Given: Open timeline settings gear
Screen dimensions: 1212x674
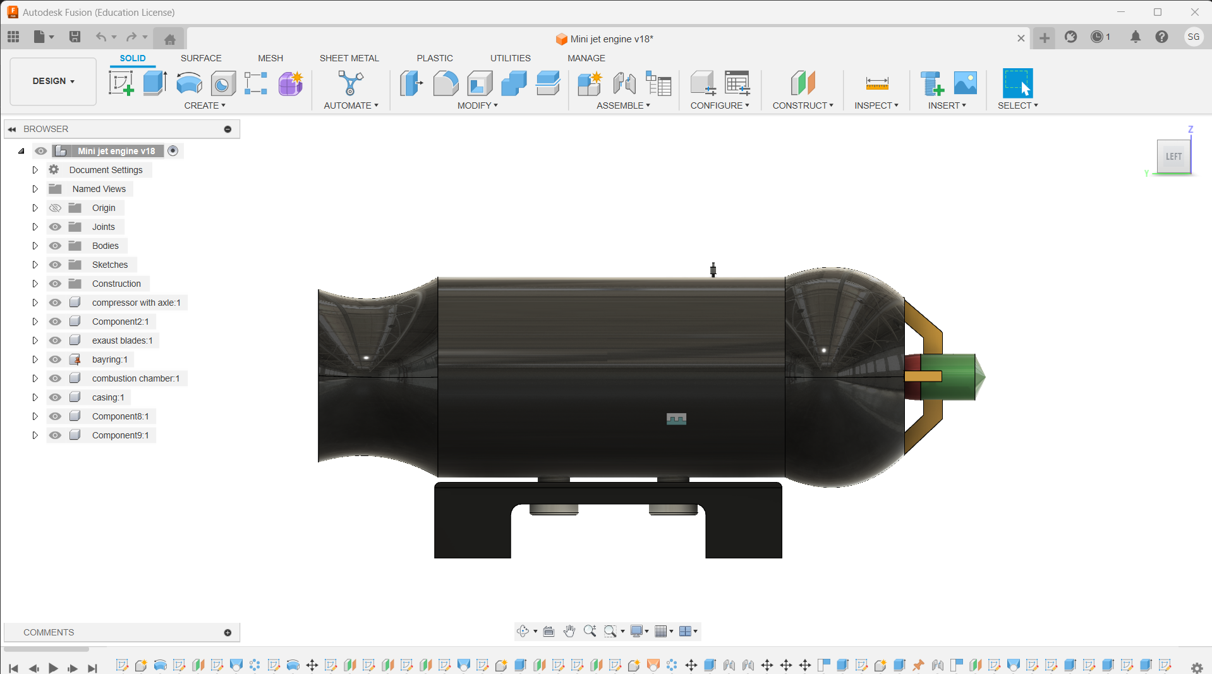Looking at the screenshot, I should point(1196,667).
